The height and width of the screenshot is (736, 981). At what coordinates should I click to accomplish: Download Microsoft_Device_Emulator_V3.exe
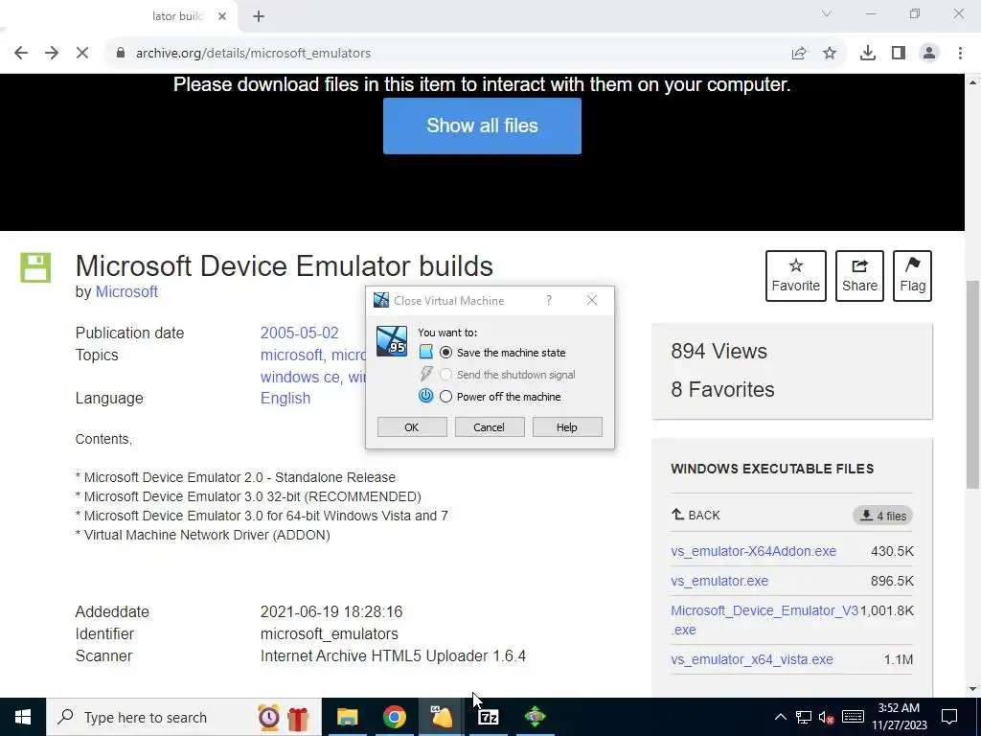764,620
